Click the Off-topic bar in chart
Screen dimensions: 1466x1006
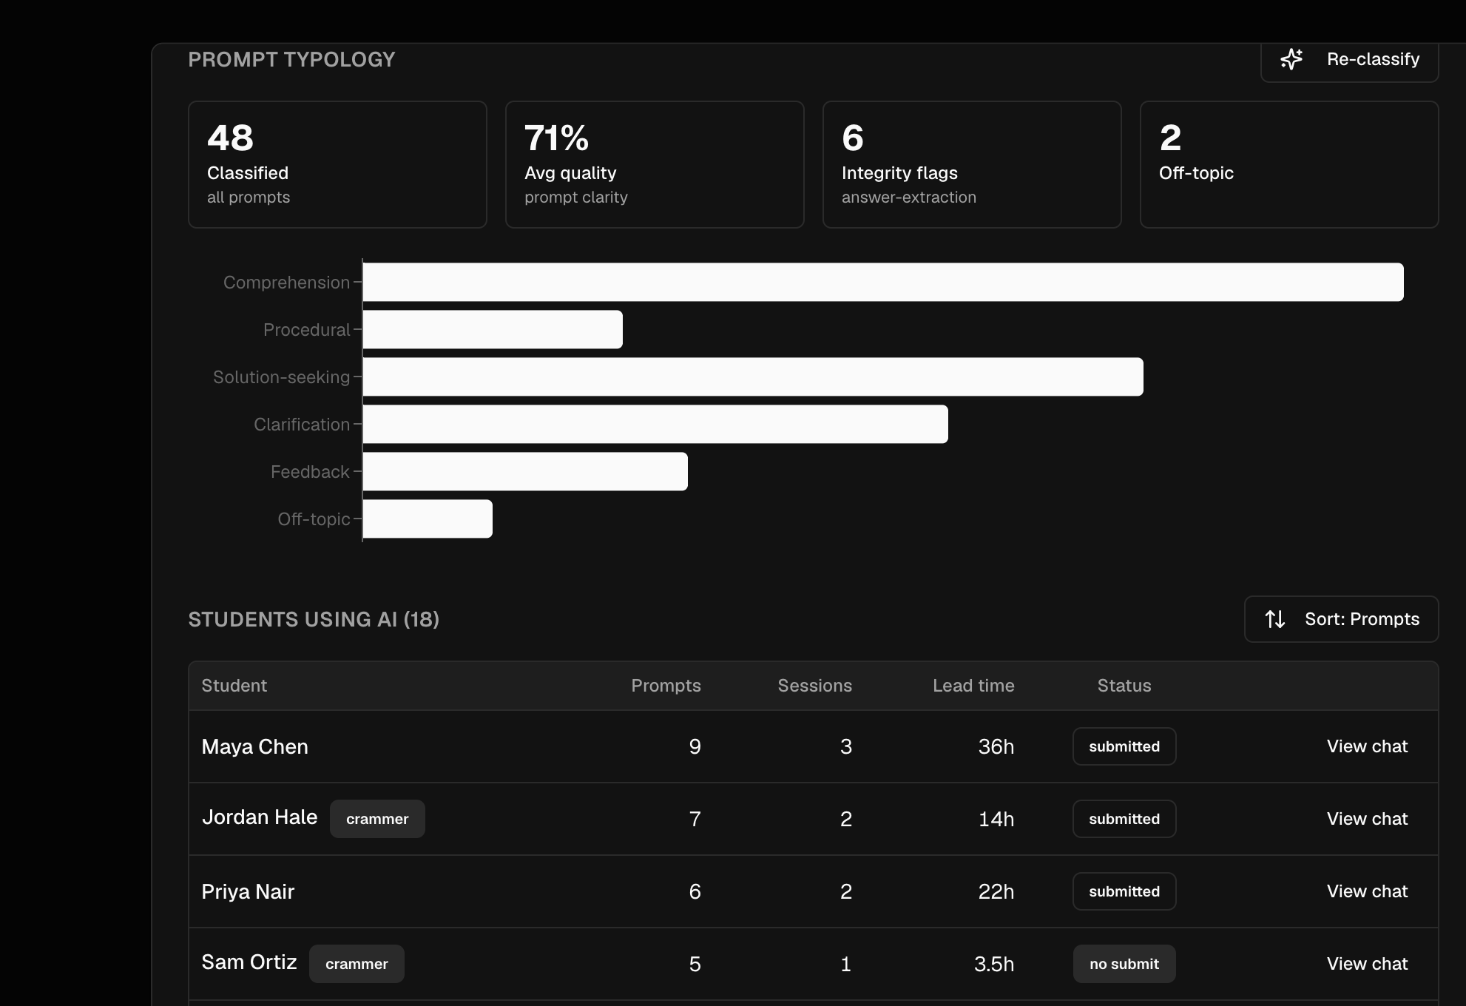[428, 519]
